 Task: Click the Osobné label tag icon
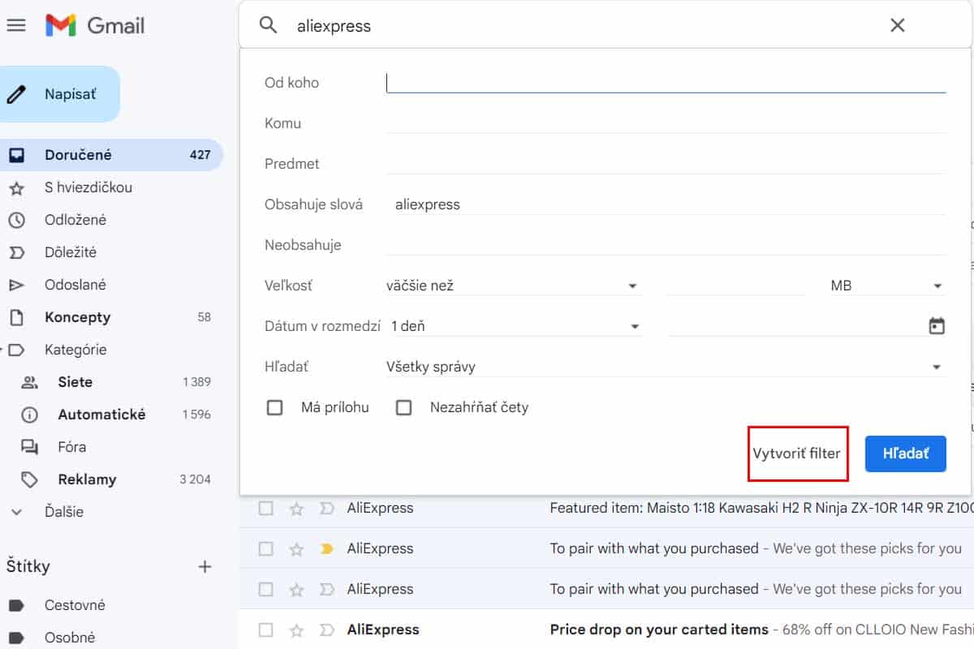point(16,638)
